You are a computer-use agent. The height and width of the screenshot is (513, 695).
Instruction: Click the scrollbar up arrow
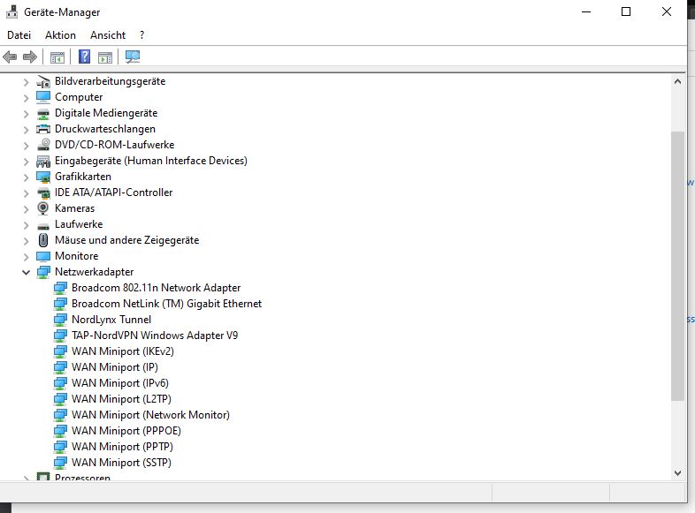[x=677, y=81]
